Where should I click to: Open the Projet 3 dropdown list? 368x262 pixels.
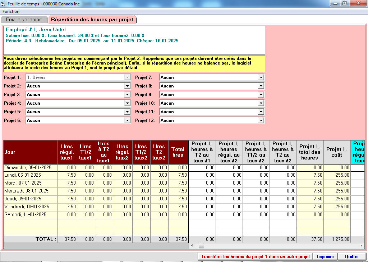click(x=127, y=95)
